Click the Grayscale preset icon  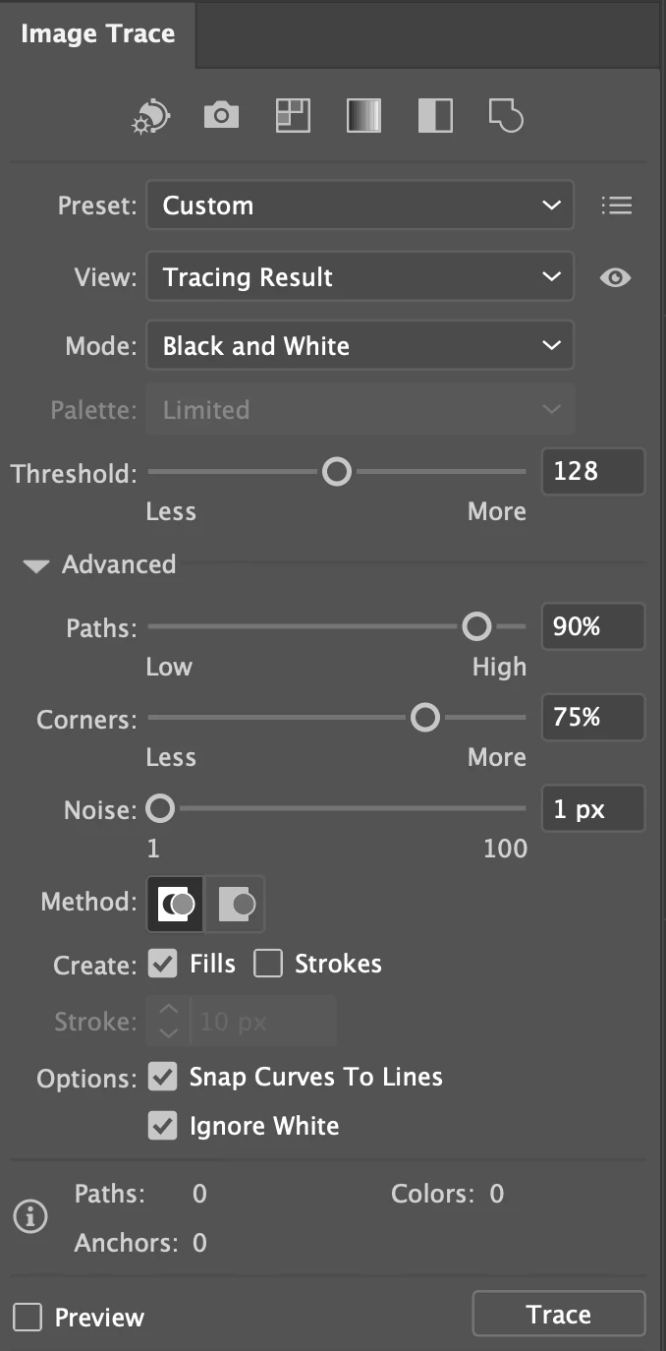click(363, 116)
